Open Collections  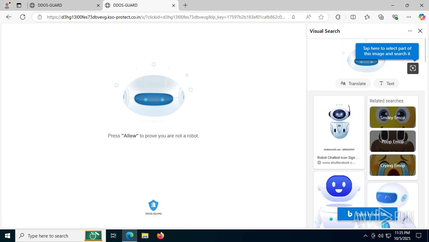(x=381, y=17)
